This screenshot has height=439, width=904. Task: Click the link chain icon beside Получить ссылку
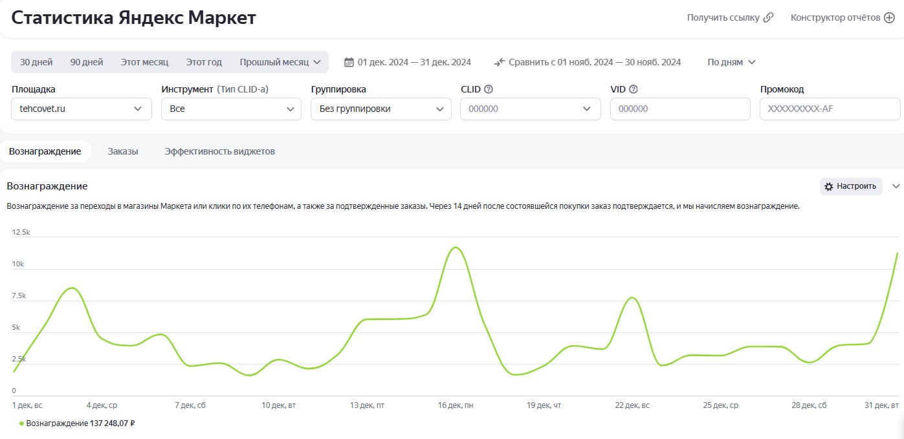click(x=768, y=17)
